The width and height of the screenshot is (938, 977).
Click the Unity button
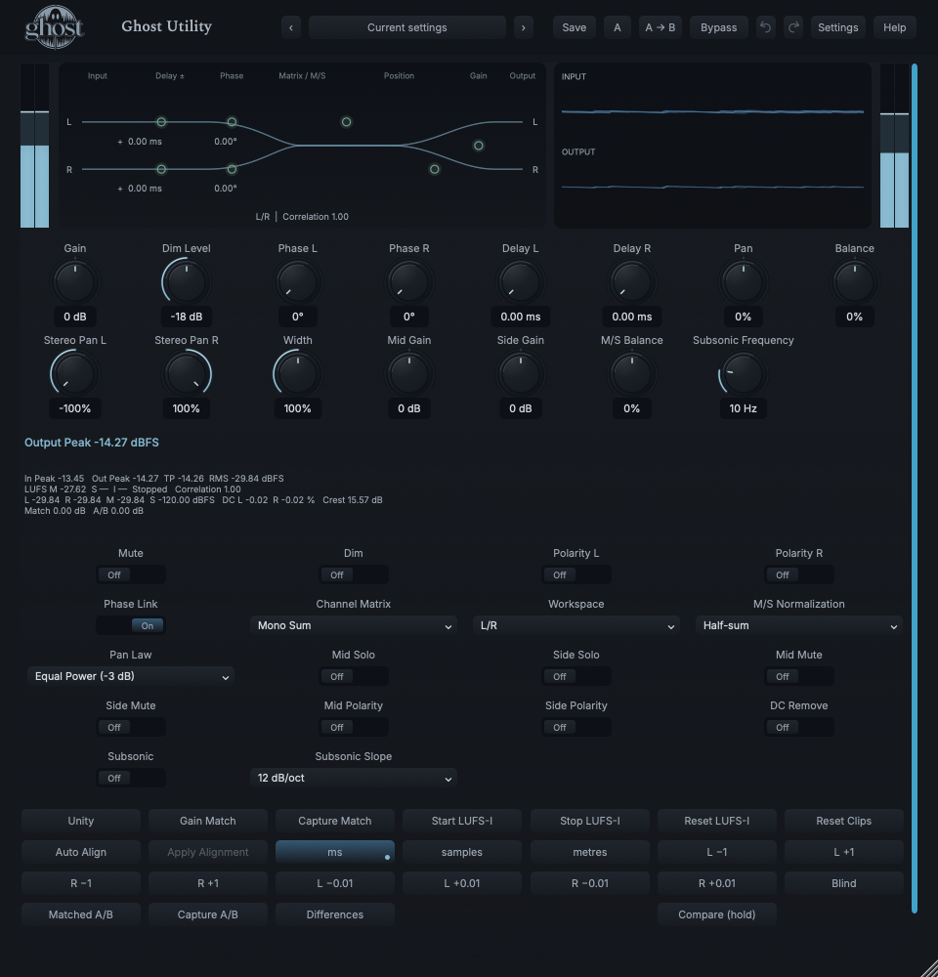point(81,821)
